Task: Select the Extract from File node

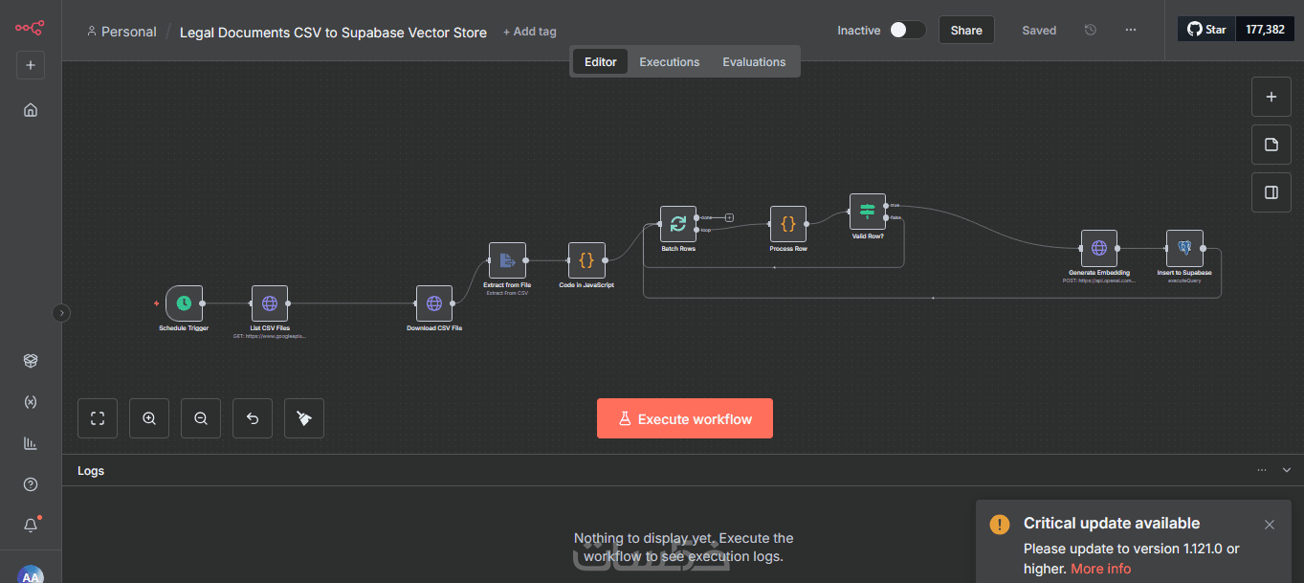Action: click(507, 260)
